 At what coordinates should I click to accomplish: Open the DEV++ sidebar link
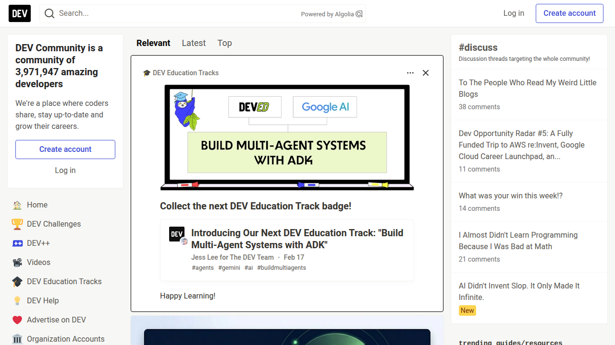tap(65, 243)
